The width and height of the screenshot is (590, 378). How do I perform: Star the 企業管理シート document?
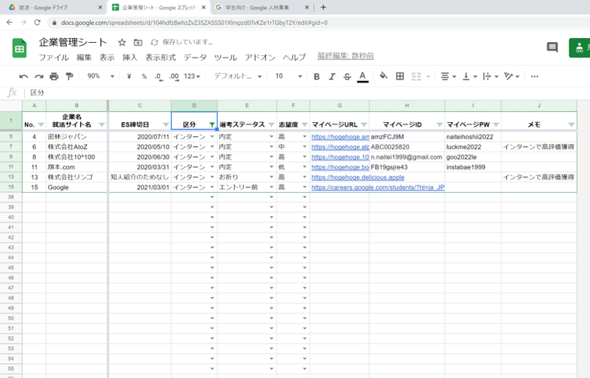[x=121, y=42]
